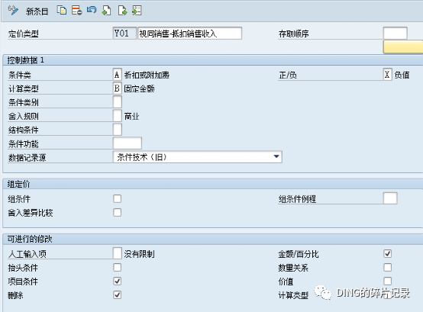
Task: Toggle display/change mode pencil icon
Action: tap(13, 11)
